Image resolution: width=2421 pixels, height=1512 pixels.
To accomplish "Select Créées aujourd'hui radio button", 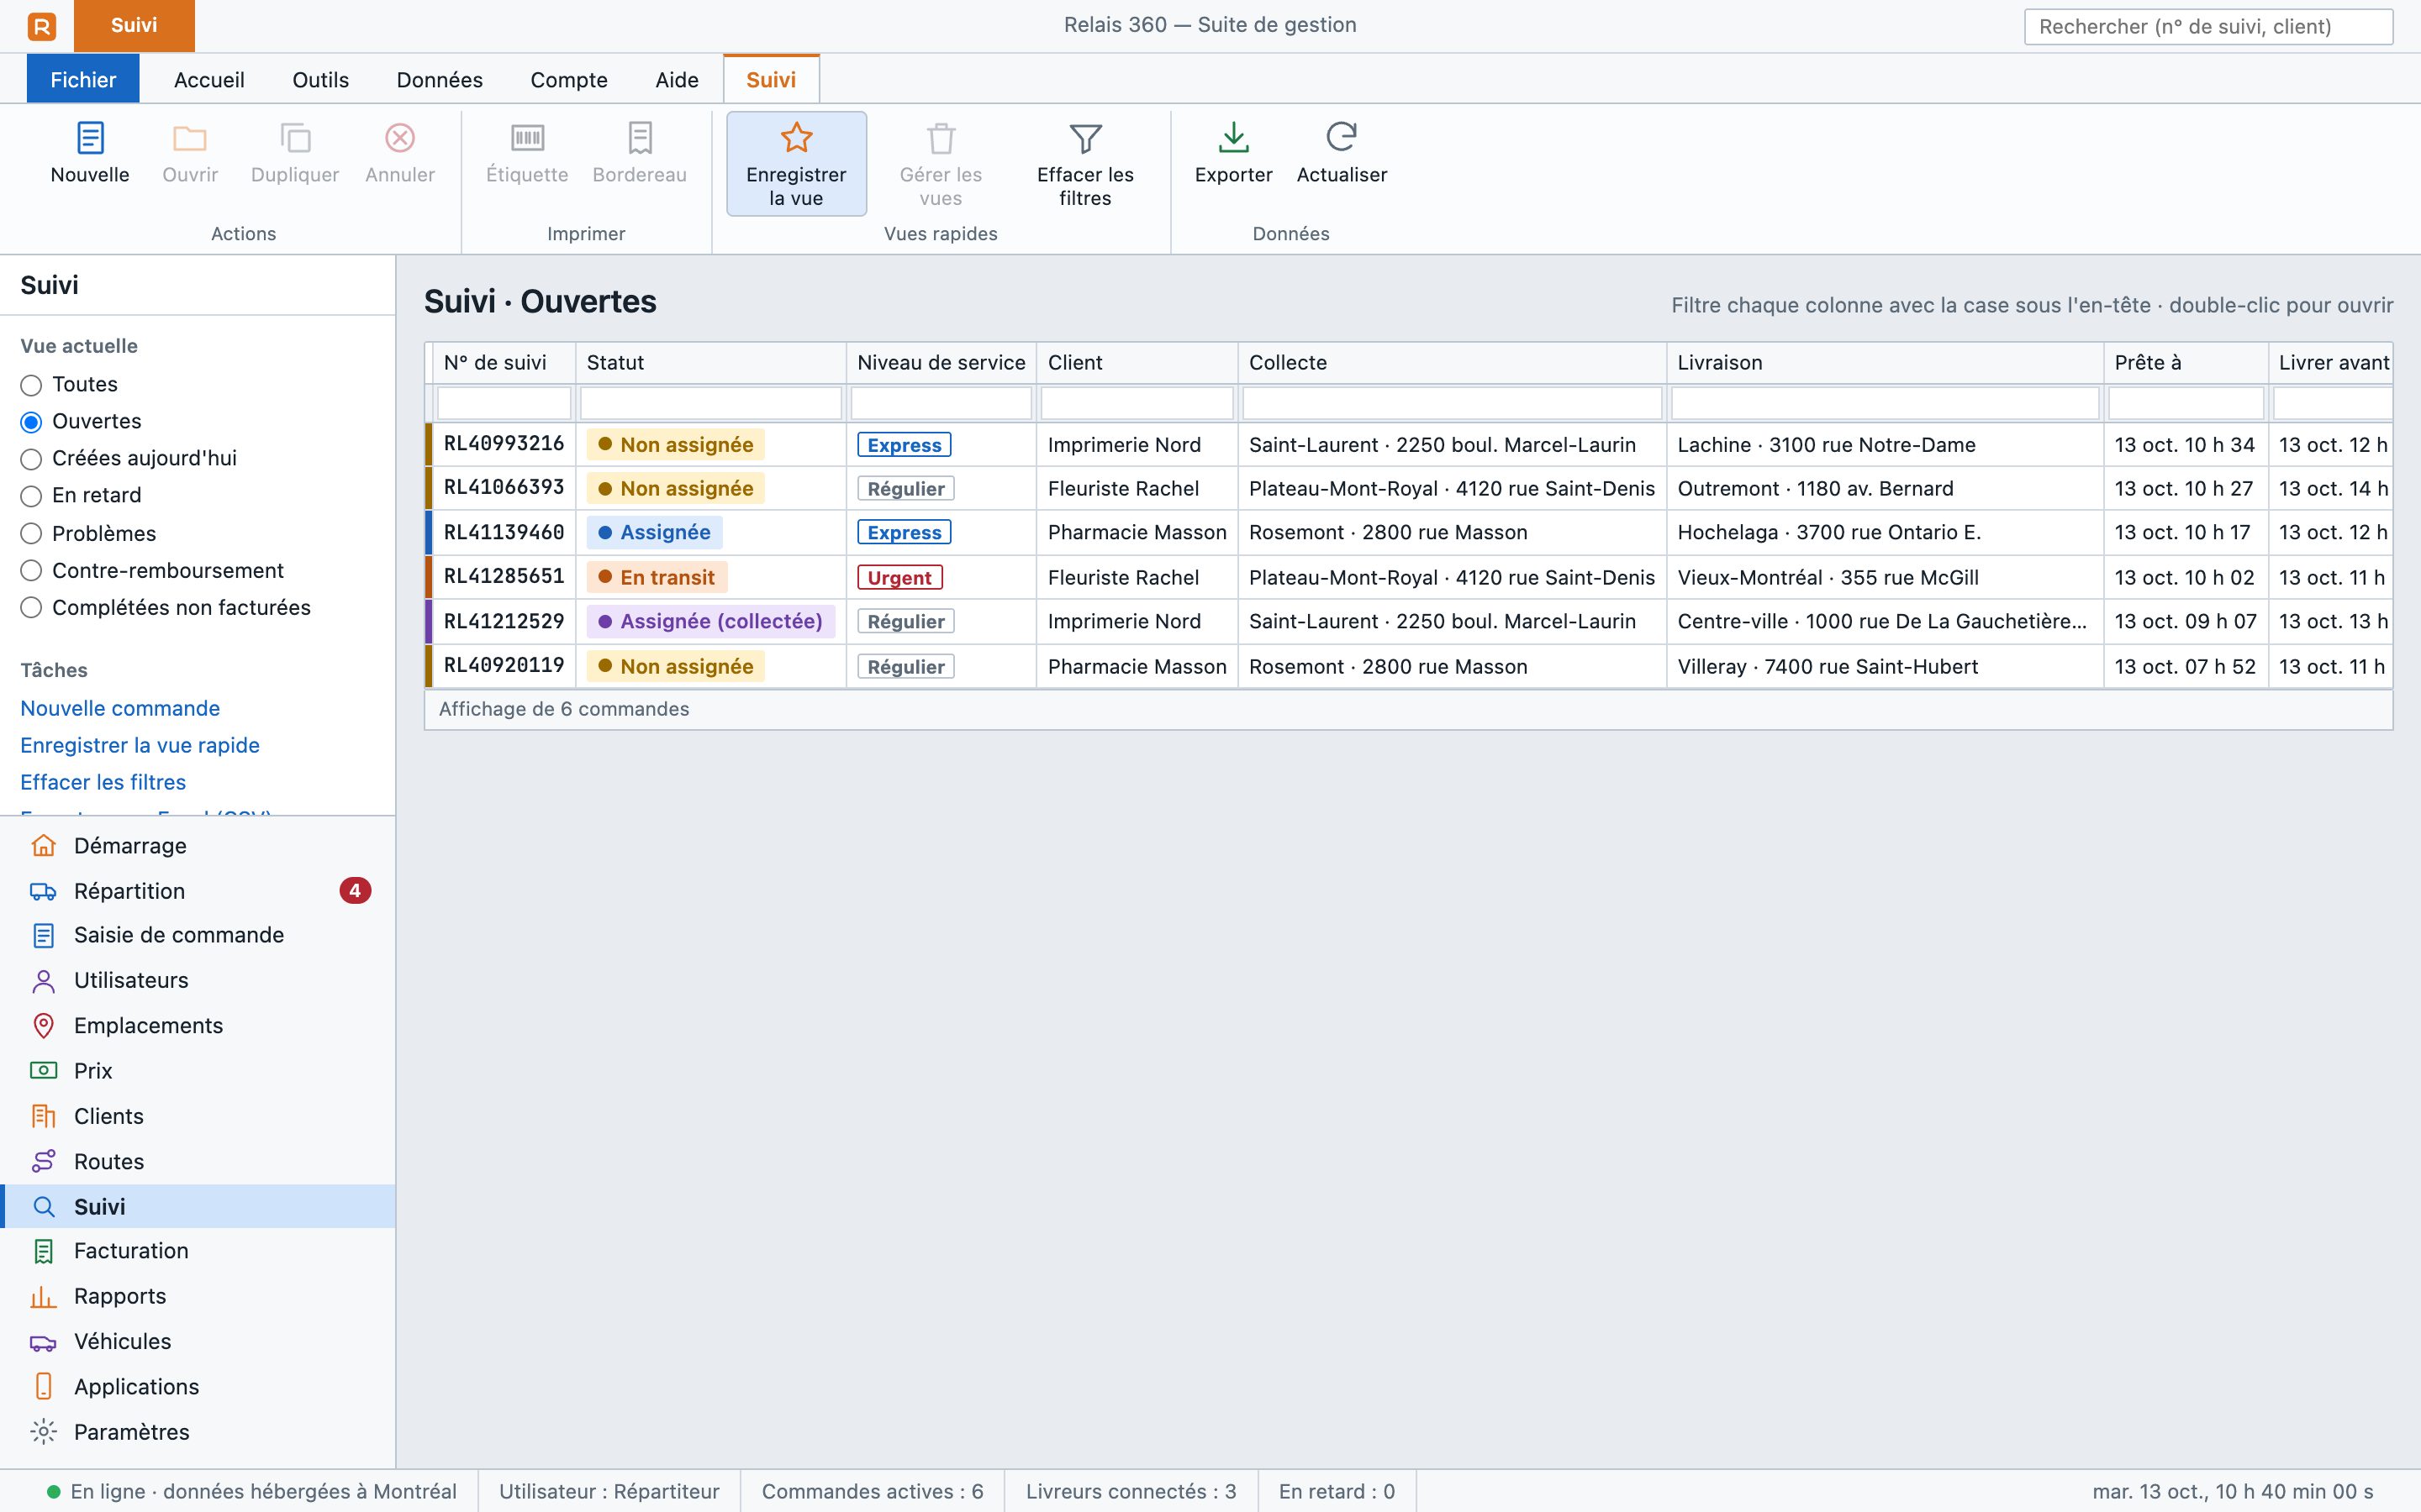I will pyautogui.click(x=31, y=459).
